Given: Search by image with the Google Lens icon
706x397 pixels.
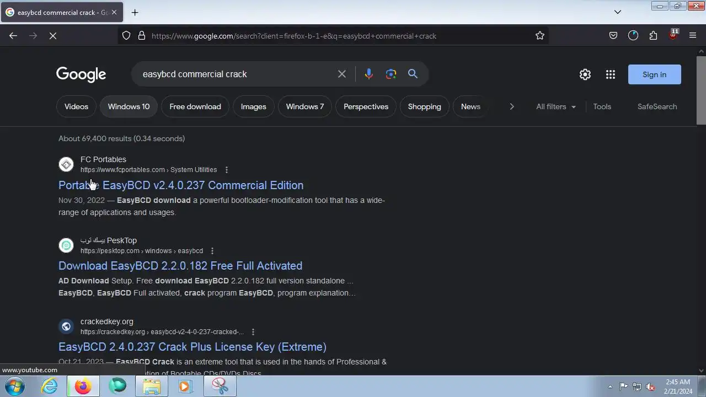Looking at the screenshot, I should click(x=391, y=74).
